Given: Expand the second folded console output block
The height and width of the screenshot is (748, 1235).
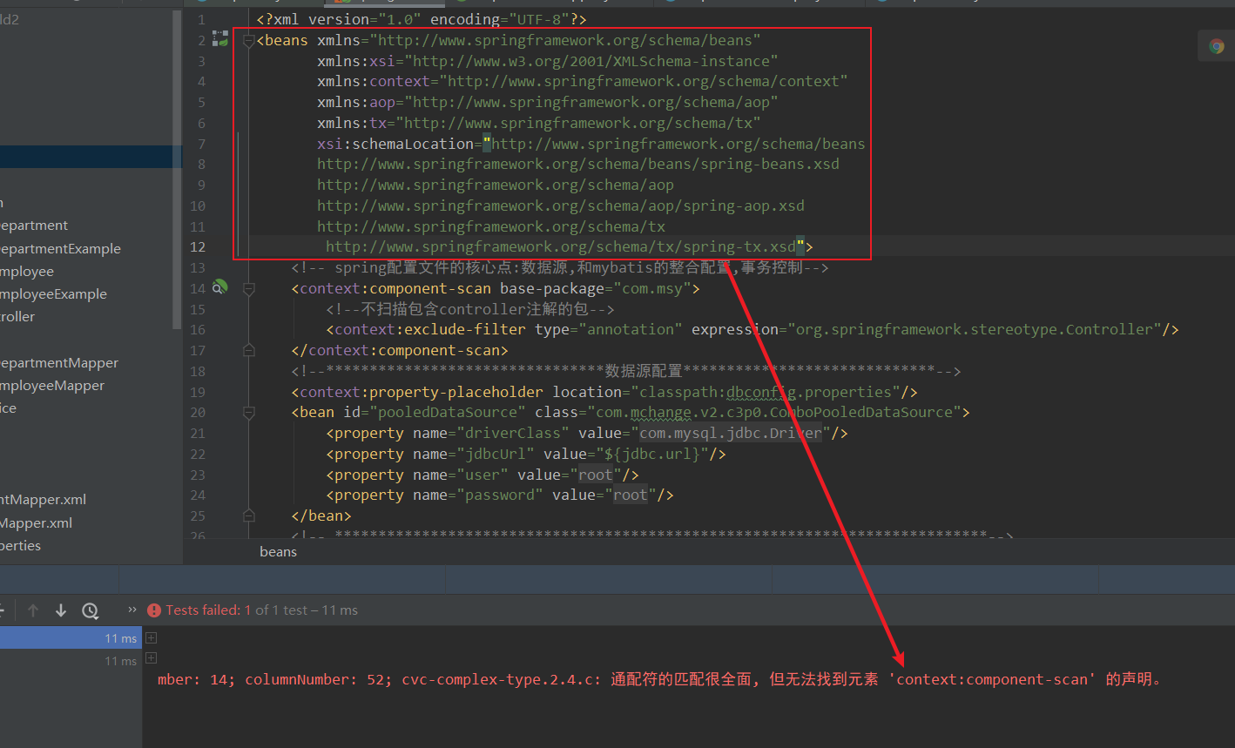Looking at the screenshot, I should click(x=151, y=659).
